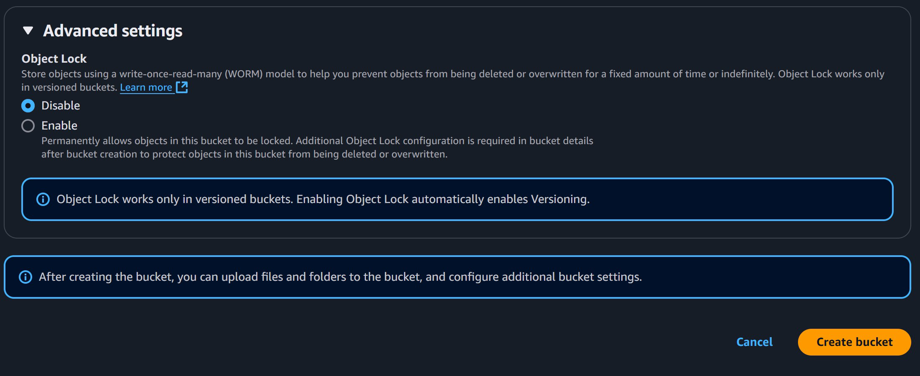Screen dimensions: 920x376
Task: Open the Learn more link
Action: pos(146,87)
